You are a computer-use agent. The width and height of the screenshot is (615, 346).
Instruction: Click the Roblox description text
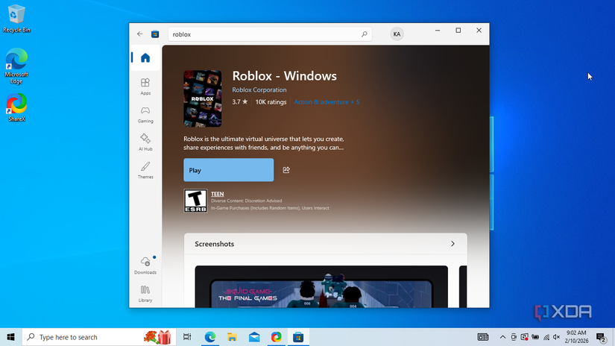pyautogui.click(x=264, y=143)
